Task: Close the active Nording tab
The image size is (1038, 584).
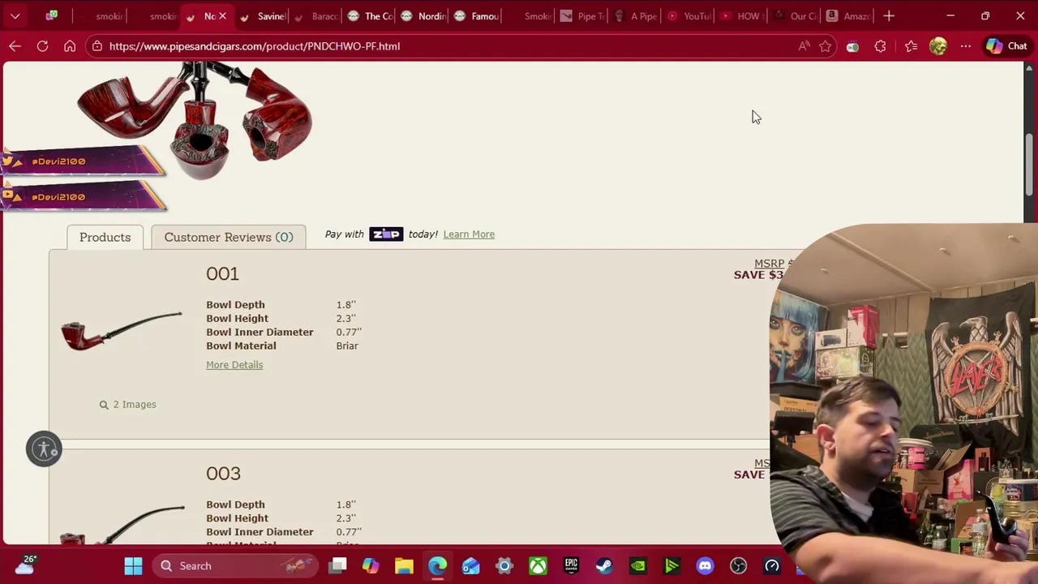Action: (222, 16)
